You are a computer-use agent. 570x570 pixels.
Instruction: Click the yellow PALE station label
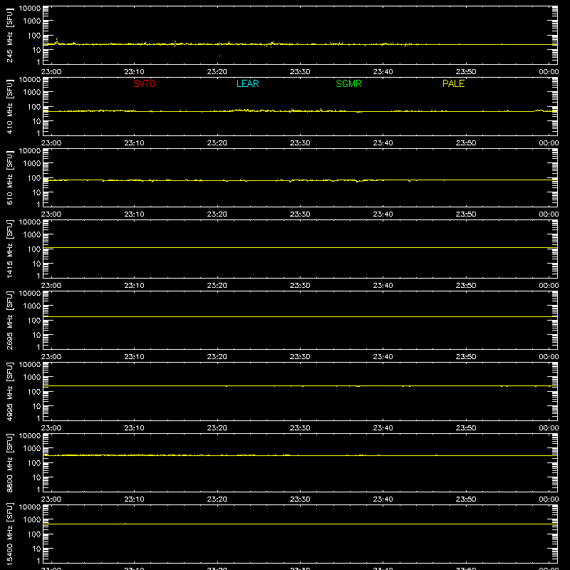point(453,83)
